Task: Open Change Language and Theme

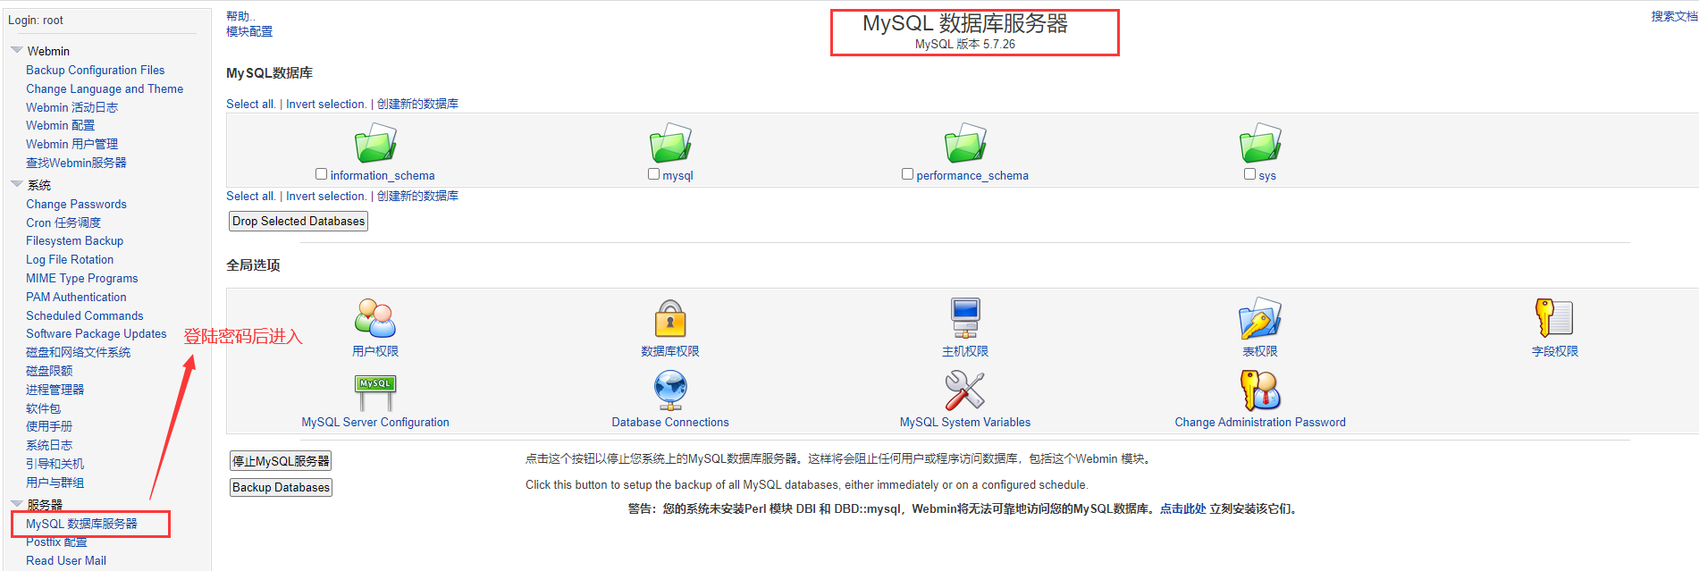Action: [x=105, y=88]
